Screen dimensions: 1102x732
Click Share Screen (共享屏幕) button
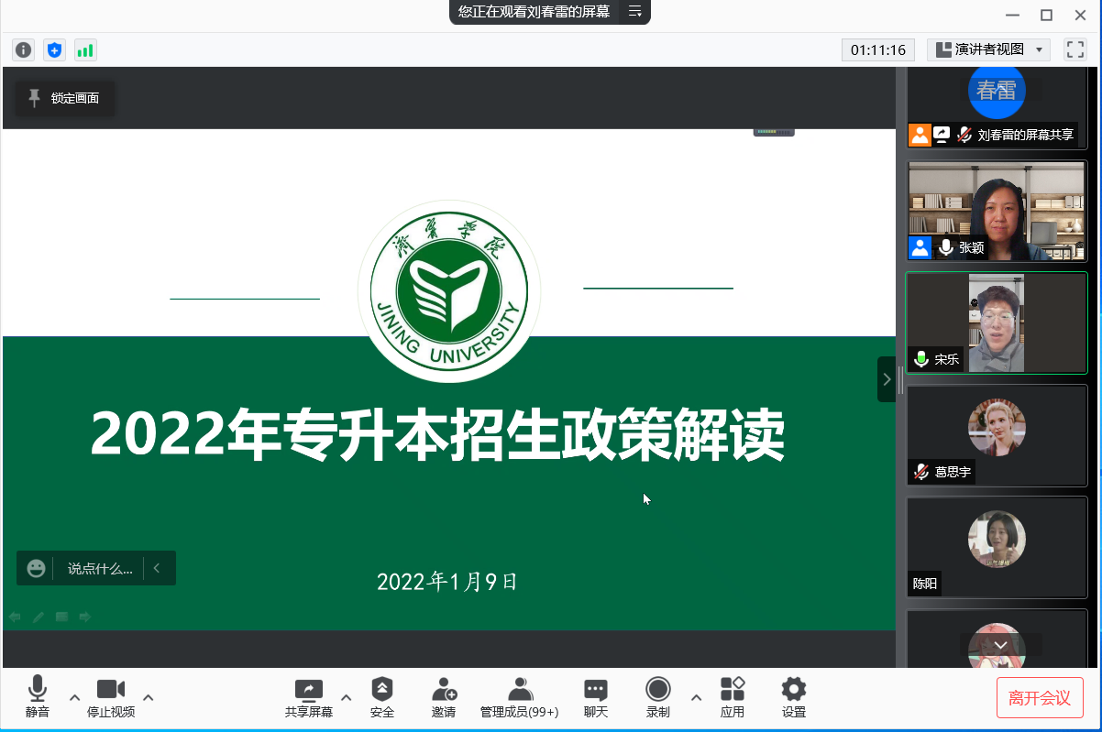308,697
